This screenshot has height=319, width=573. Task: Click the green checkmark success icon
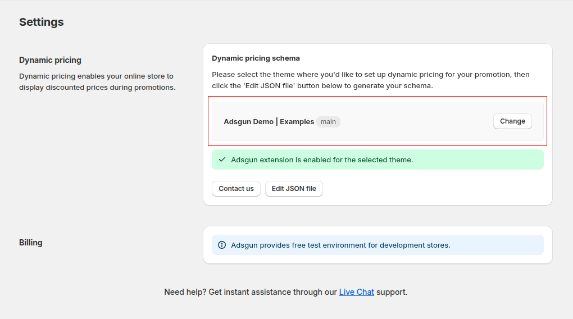pos(222,159)
